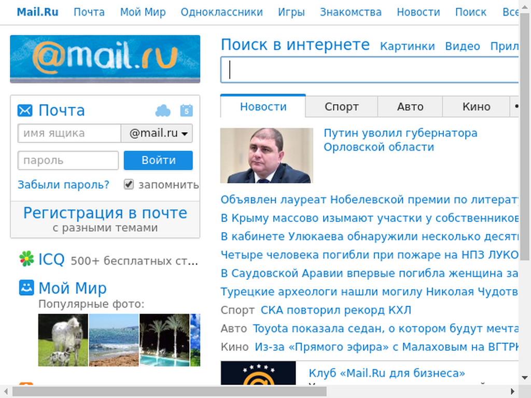Toggle the запомнить checkbox
This screenshot has height=398, width=531.
[129, 184]
